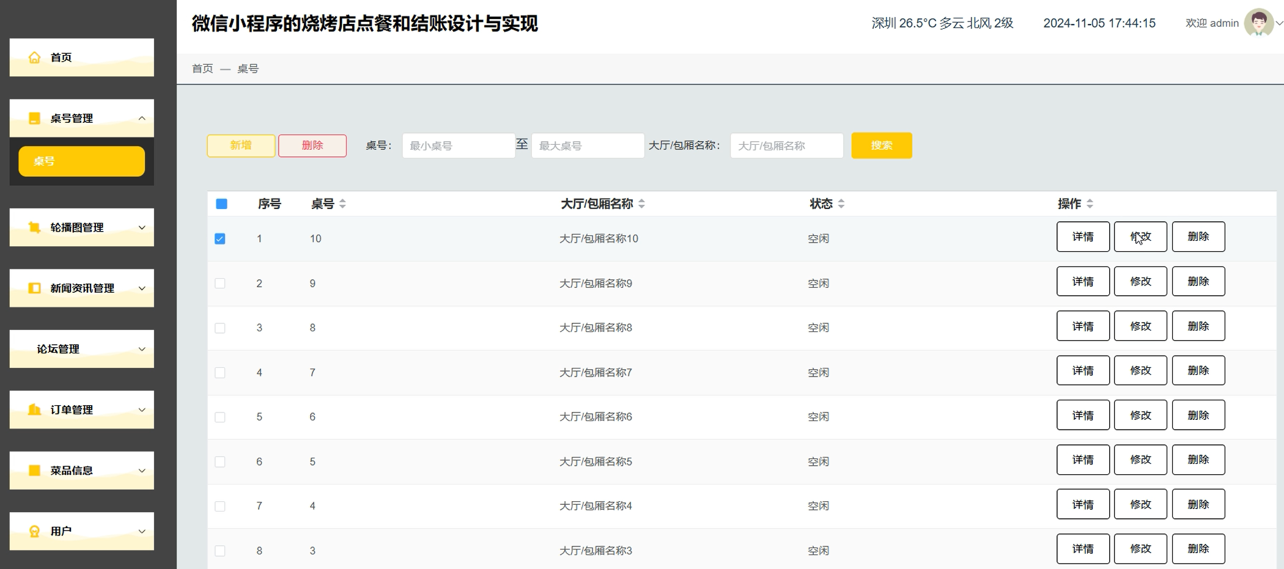Click the red 删除 batch button
1284x569 pixels.
312,145
